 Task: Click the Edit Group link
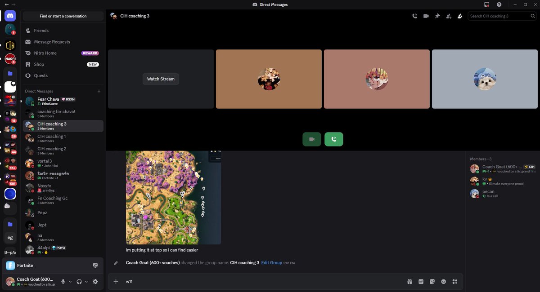click(x=271, y=262)
